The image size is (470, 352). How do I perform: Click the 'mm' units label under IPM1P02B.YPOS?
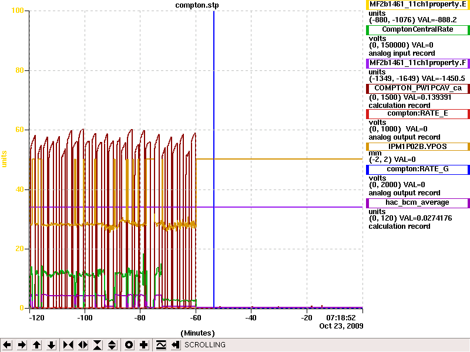coord(375,153)
